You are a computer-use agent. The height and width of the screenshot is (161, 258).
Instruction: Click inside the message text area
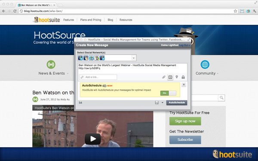[132, 69]
